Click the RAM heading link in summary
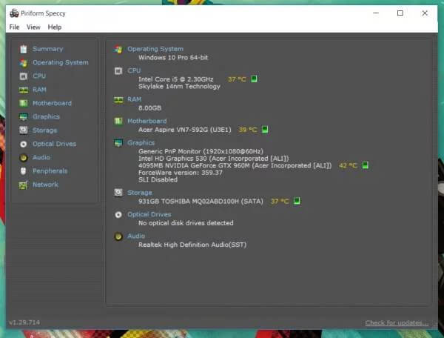 pos(134,99)
